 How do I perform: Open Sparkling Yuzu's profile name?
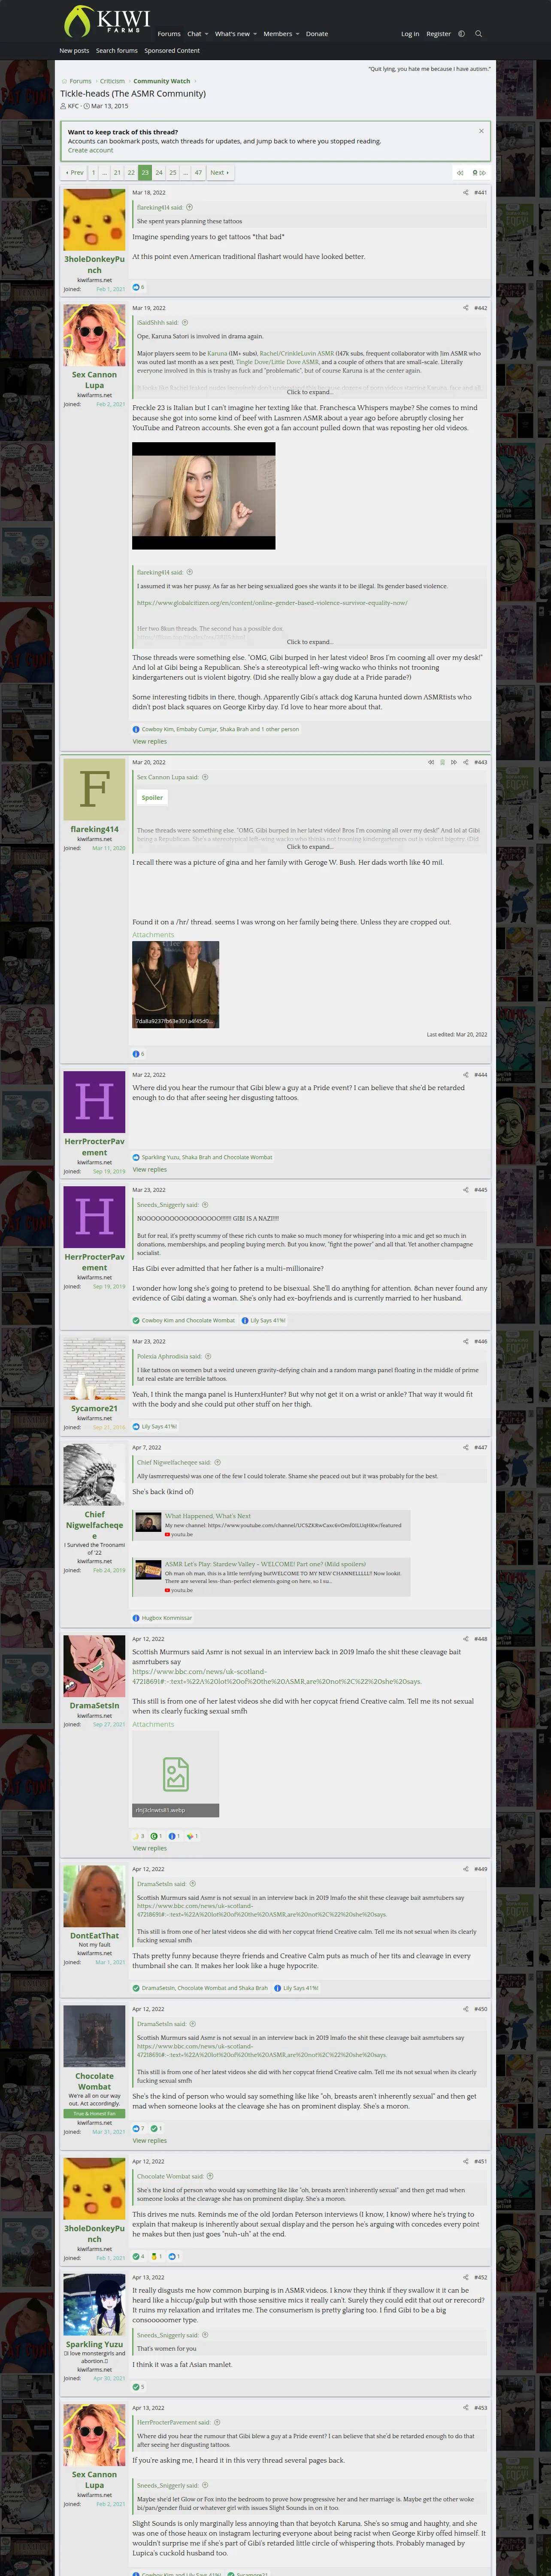(94, 2344)
